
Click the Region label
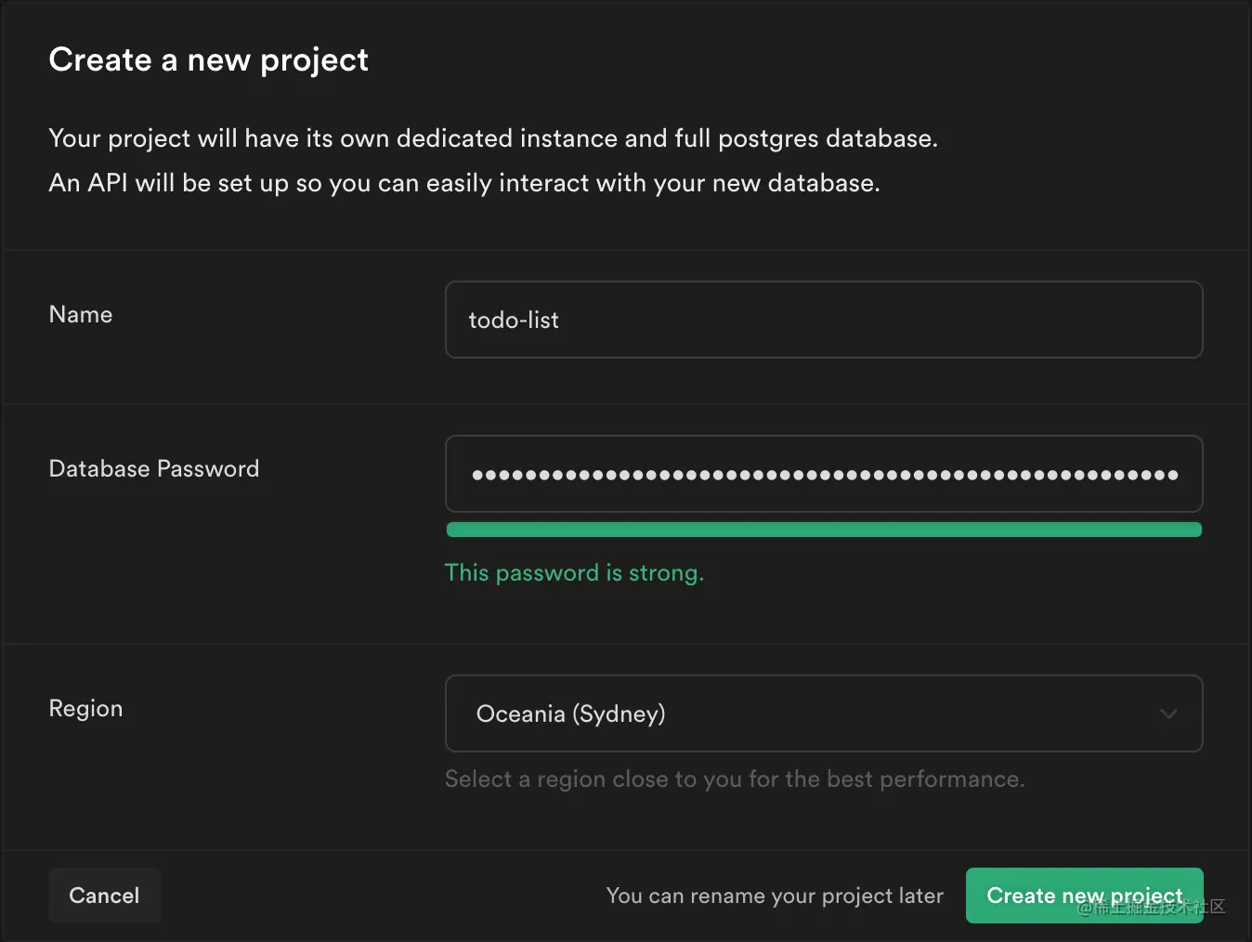coord(85,708)
